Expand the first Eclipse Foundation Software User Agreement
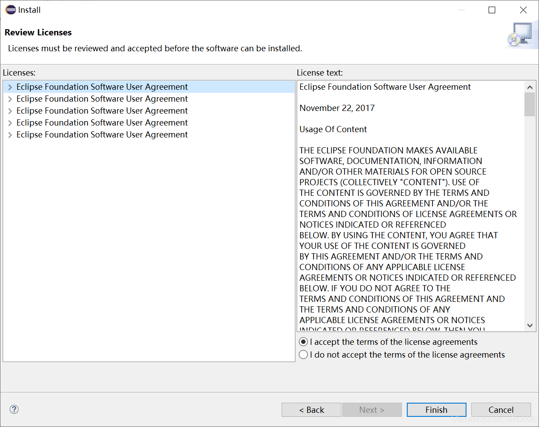Image resolution: width=539 pixels, height=427 pixels. point(10,87)
